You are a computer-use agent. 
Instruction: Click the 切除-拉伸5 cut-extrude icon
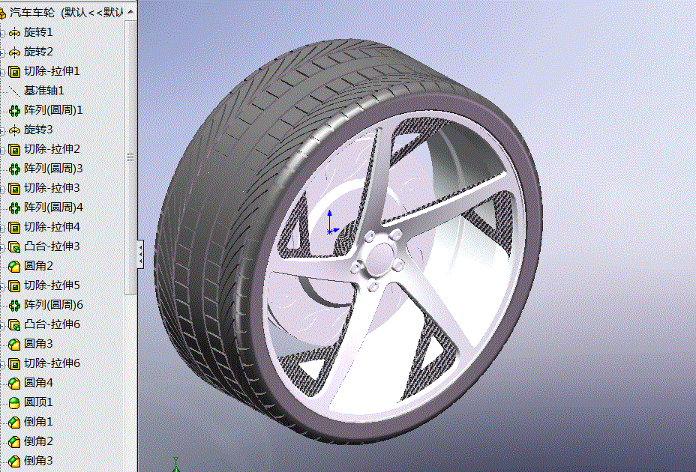coord(16,285)
